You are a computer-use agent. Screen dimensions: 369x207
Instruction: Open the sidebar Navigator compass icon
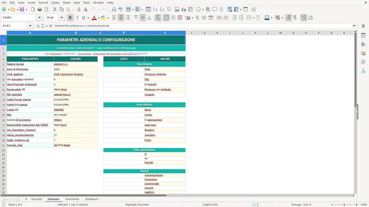pos(363,62)
